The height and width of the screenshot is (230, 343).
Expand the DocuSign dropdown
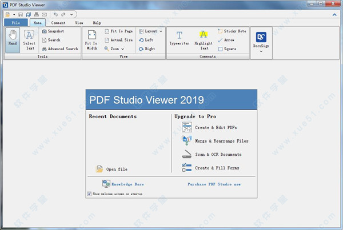coord(261,51)
